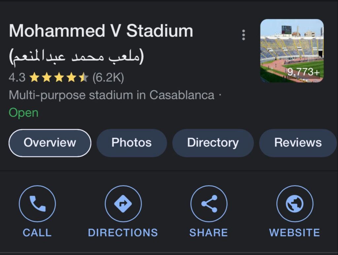Switch to the Photos tab
The image size is (338, 255).
(131, 143)
